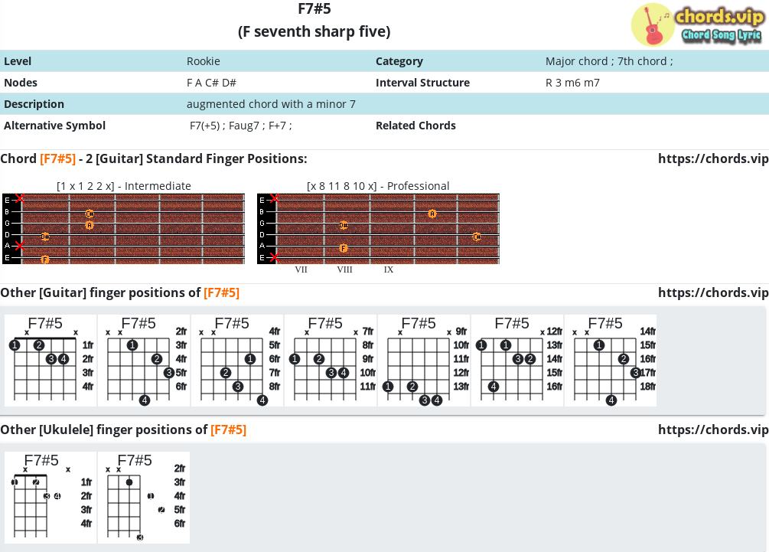The height and width of the screenshot is (552, 769).
Task: Click the 'Level' row label
Action: point(18,61)
